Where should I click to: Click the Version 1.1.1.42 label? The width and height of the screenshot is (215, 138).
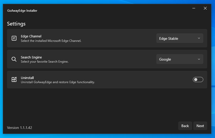pyautogui.click(x=20, y=128)
